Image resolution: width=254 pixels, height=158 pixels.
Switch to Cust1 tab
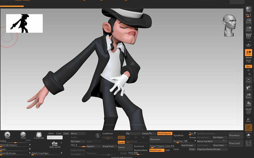[x=66, y=133]
